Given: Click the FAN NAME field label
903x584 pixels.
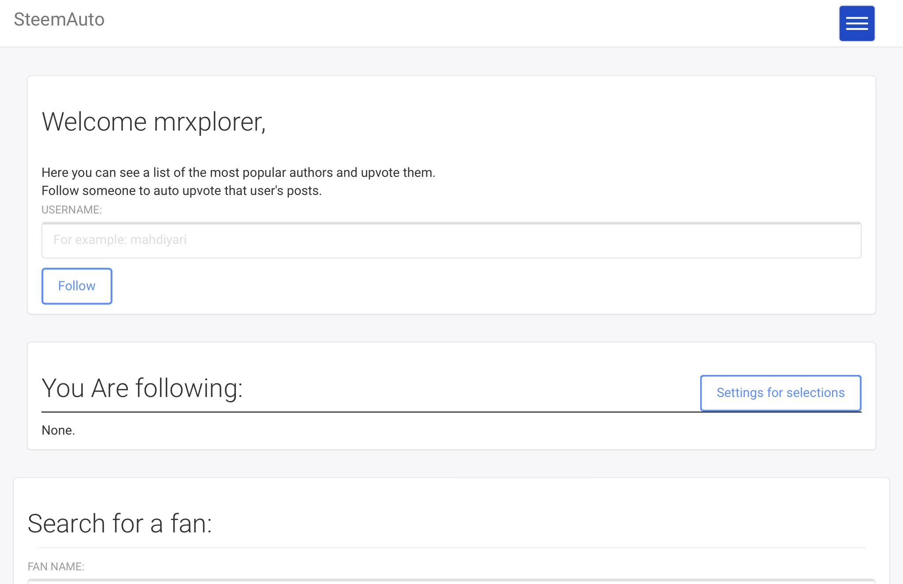Looking at the screenshot, I should coord(56,566).
